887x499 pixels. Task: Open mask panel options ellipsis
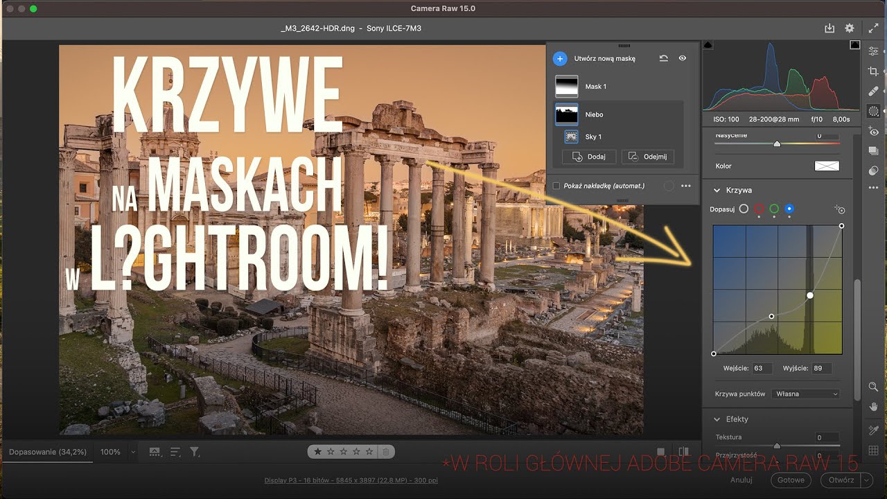tap(686, 186)
